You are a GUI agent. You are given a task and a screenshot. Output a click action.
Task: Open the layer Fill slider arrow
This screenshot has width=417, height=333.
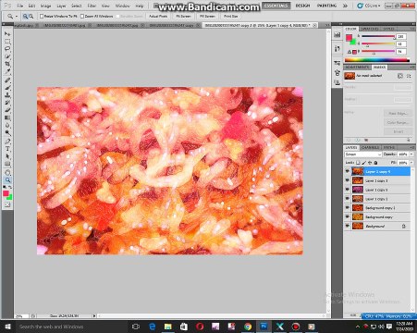click(x=412, y=163)
